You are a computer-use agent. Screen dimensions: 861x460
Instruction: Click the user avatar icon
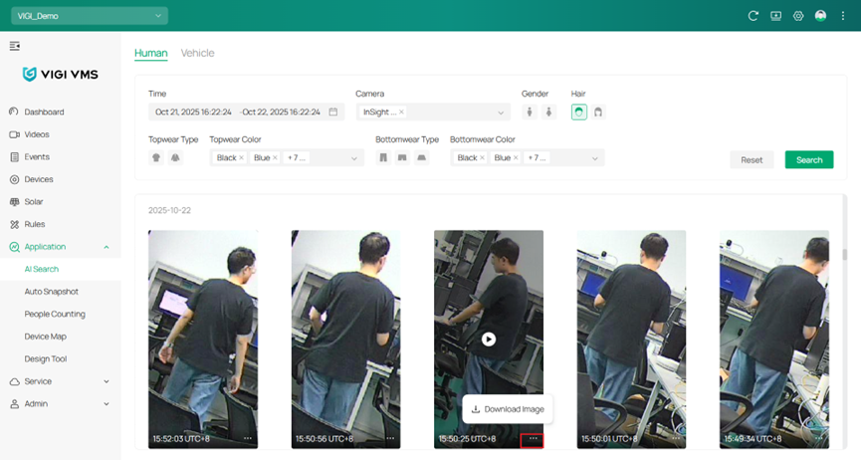(820, 16)
